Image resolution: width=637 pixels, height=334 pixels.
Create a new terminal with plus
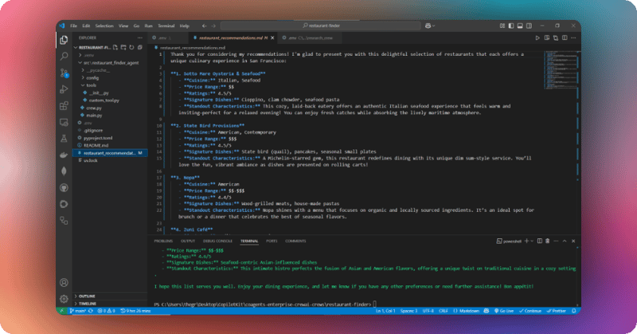pyautogui.click(x=526, y=241)
